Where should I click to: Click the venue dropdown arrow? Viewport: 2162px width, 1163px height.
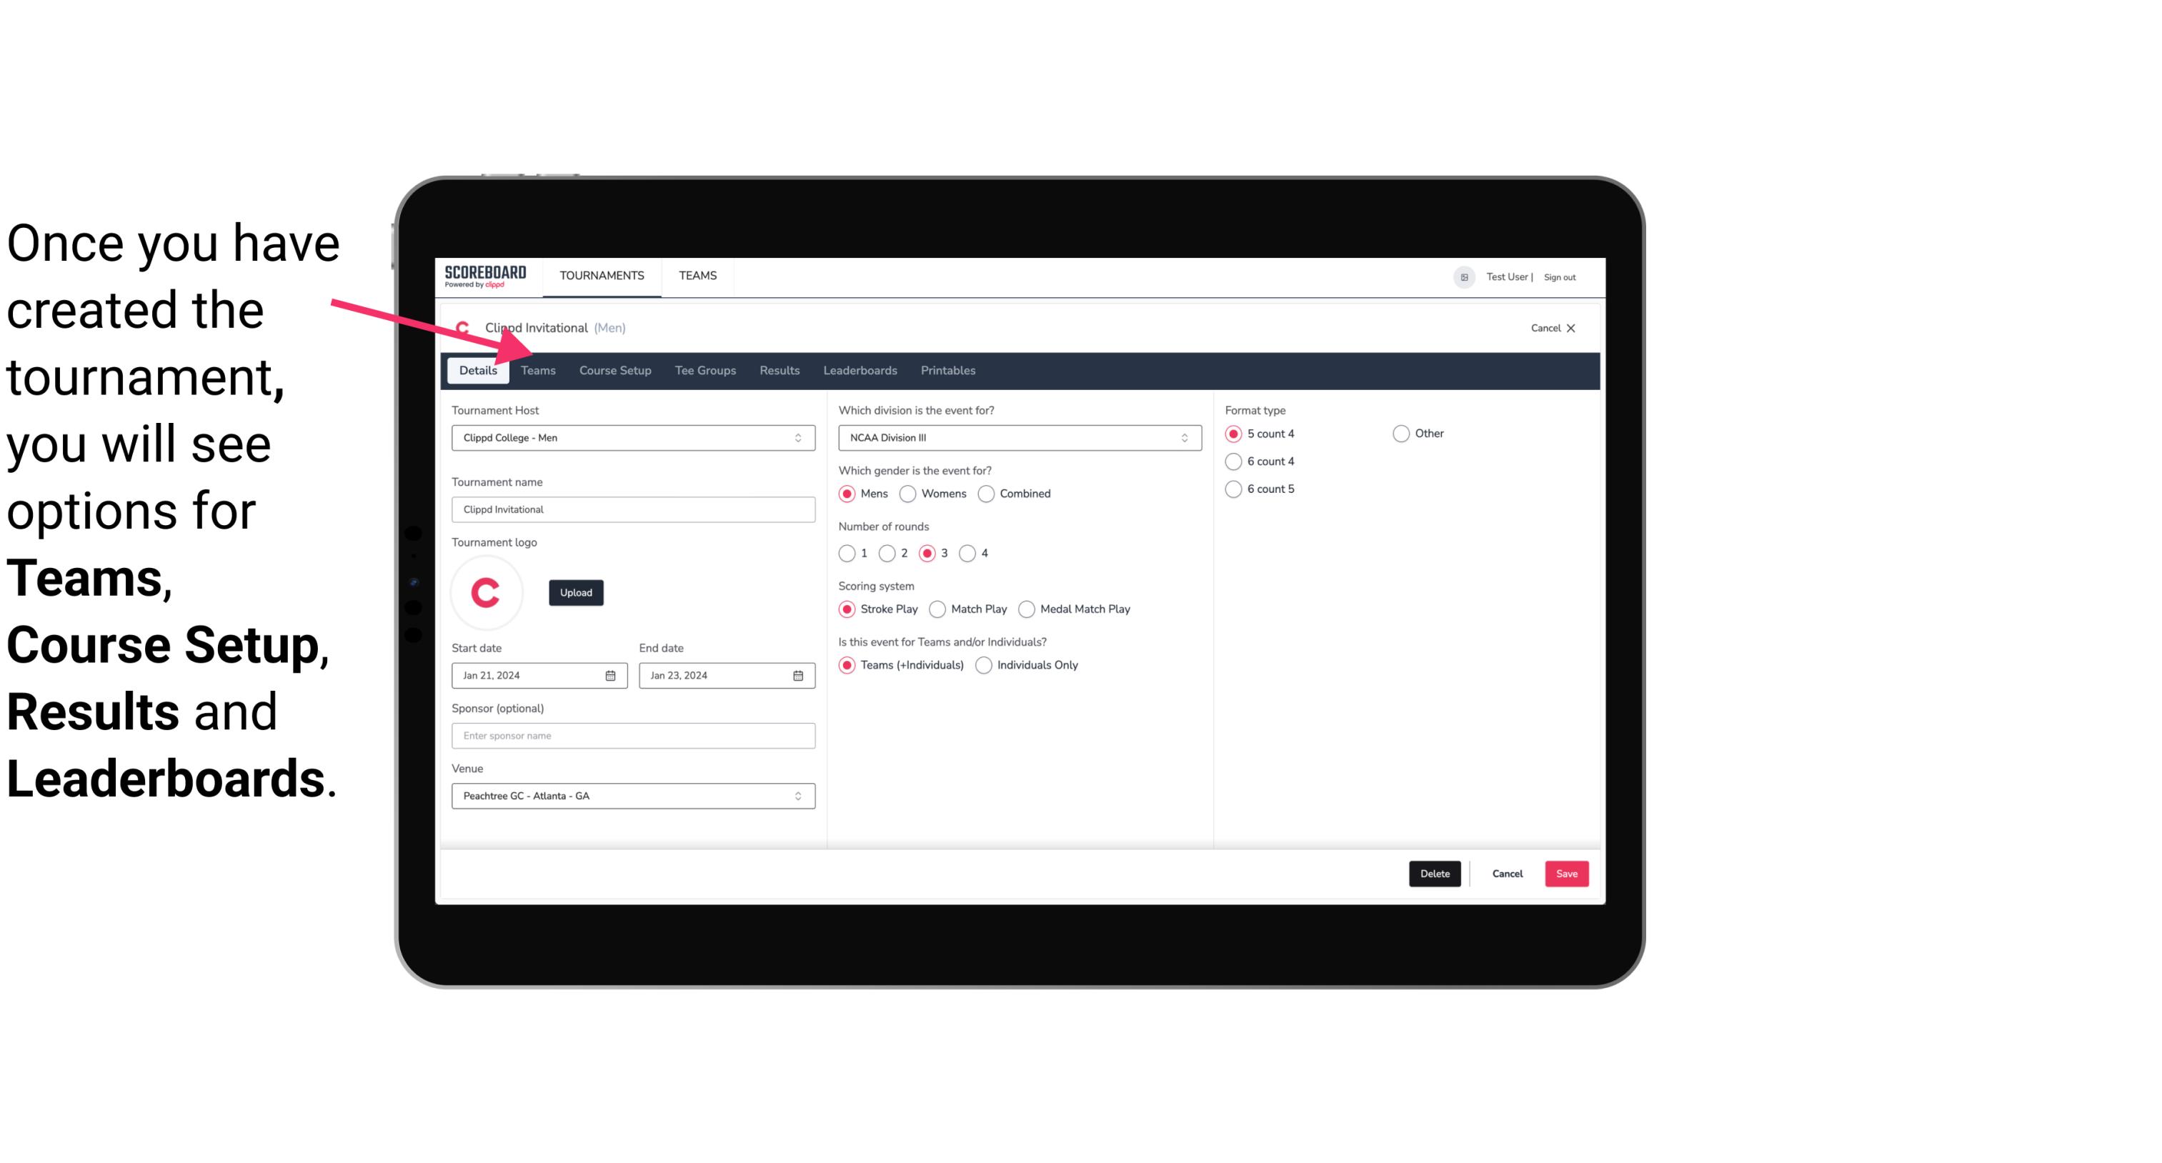(x=800, y=795)
